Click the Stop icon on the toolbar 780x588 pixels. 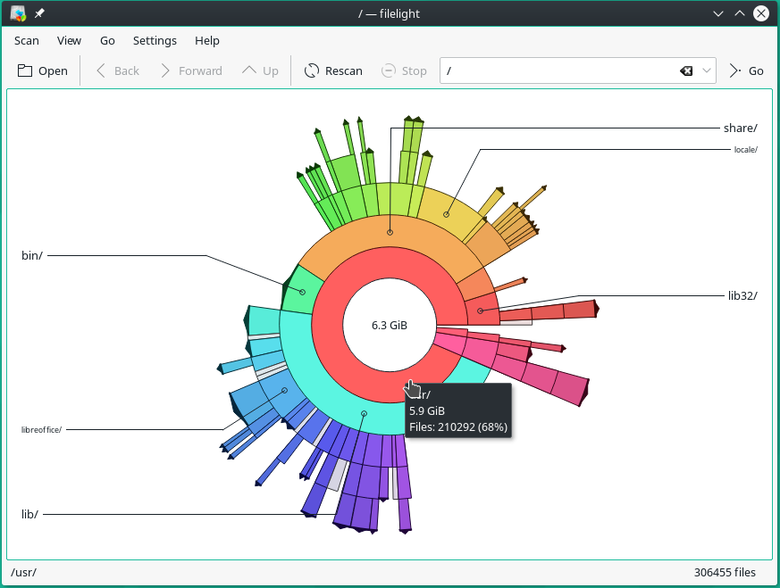[388, 70]
